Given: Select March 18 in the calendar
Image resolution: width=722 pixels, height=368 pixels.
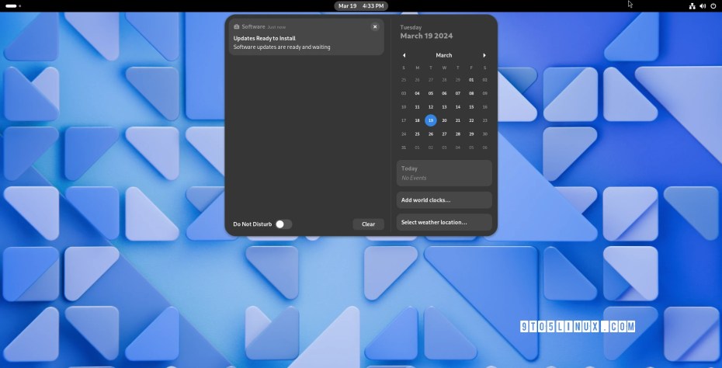Looking at the screenshot, I should pyautogui.click(x=417, y=120).
